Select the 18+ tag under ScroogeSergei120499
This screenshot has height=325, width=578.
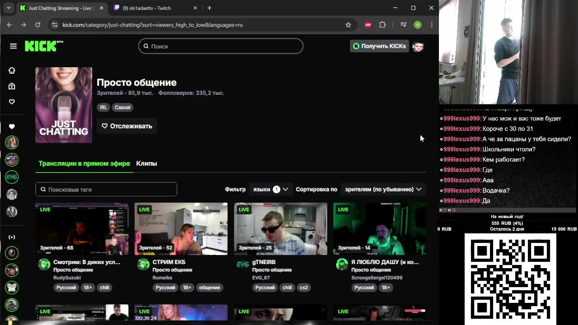[x=386, y=288]
